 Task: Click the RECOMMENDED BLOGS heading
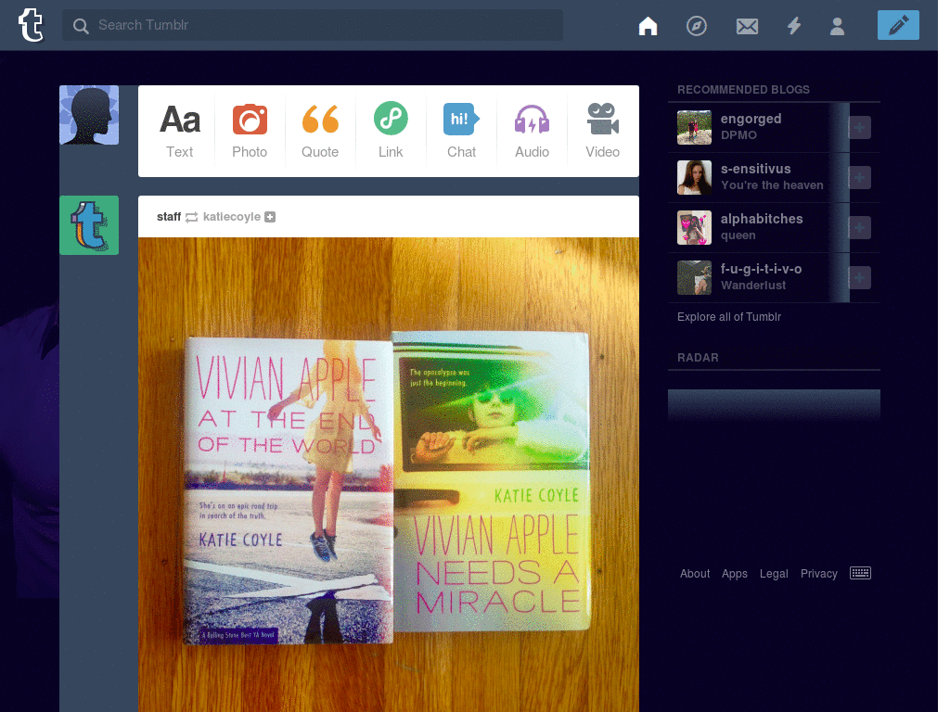click(743, 90)
